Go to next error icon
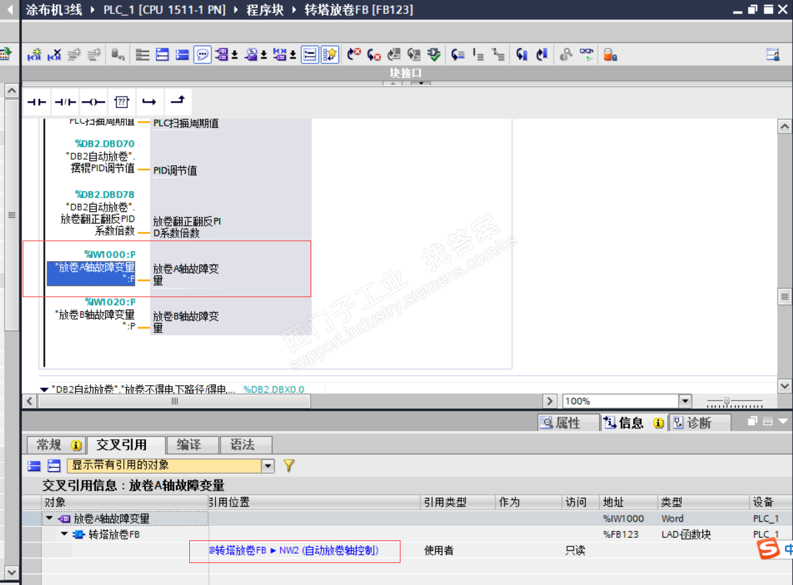Screen dimensions: 793x585 click(x=353, y=55)
